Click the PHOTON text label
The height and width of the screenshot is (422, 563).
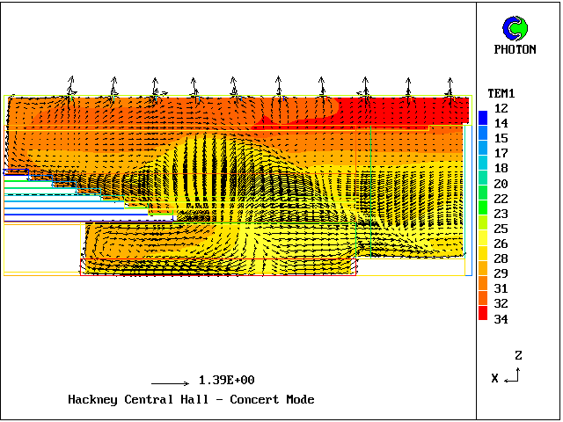(x=515, y=50)
